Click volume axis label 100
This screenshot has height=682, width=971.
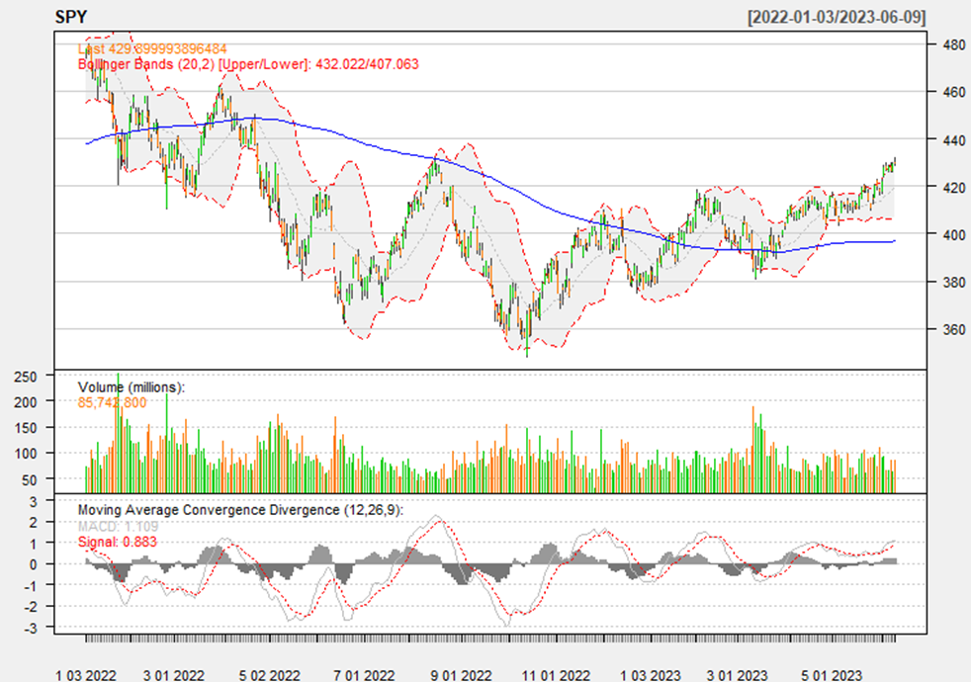(26, 454)
